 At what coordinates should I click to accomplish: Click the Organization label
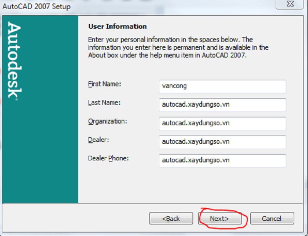[x=107, y=121]
